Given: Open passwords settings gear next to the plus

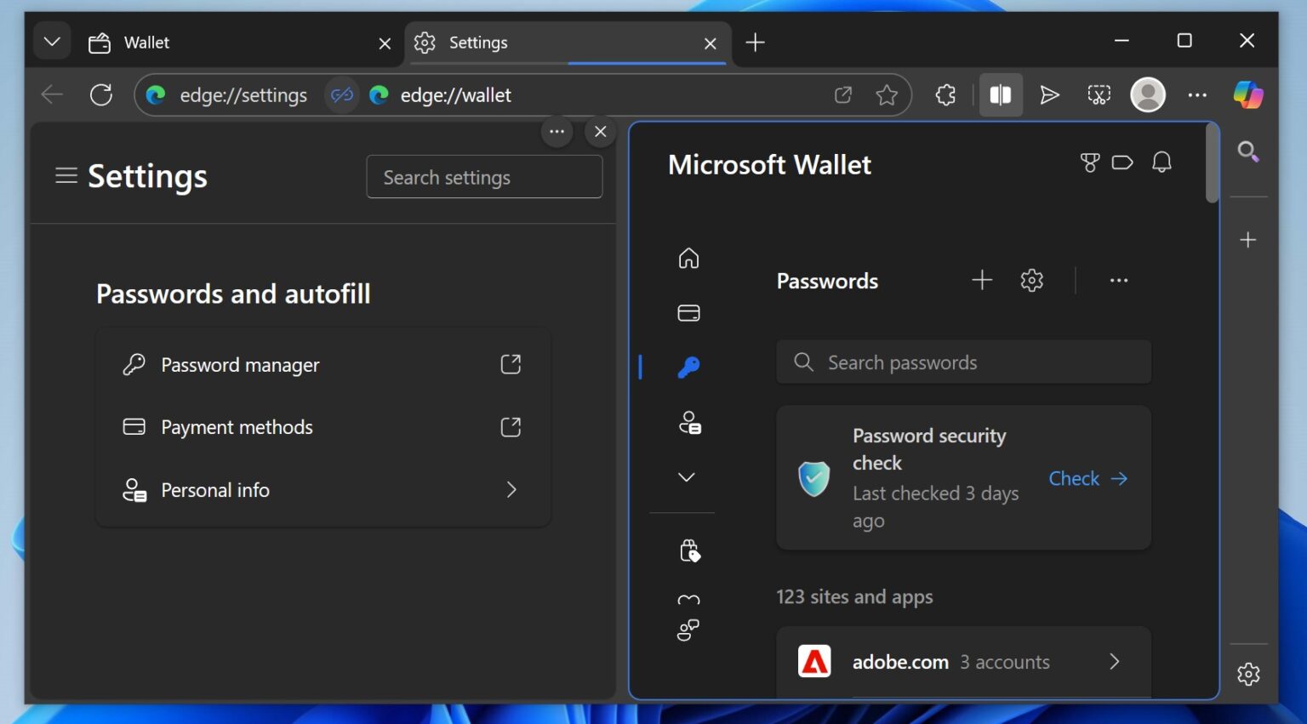Looking at the screenshot, I should coord(1031,279).
